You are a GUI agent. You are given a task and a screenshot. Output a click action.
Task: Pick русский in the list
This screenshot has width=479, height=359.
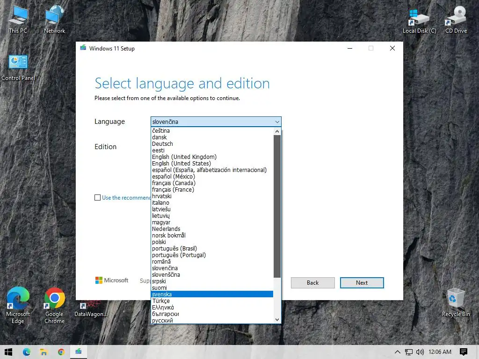tap(212, 321)
